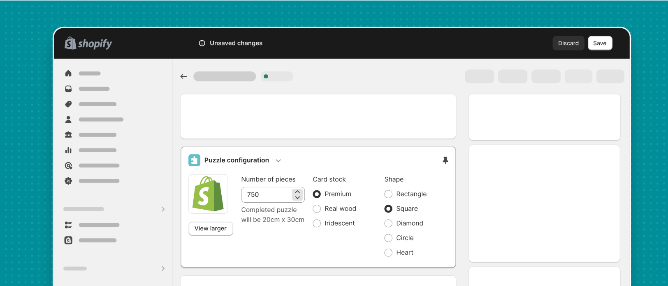The width and height of the screenshot is (668, 286).
Task: Click the Shopify logo in header
Action: 88,43
